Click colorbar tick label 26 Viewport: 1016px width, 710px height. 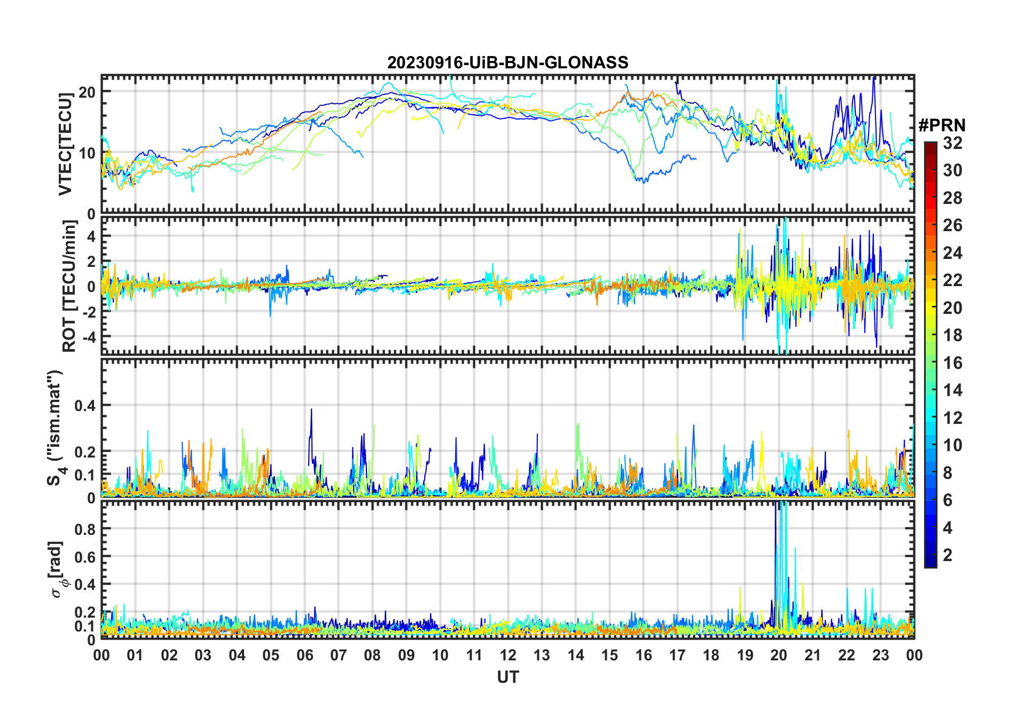pos(952,225)
